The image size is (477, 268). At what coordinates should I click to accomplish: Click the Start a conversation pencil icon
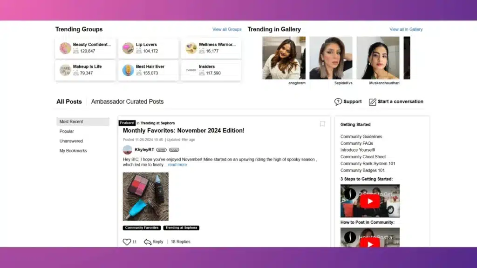point(372,101)
